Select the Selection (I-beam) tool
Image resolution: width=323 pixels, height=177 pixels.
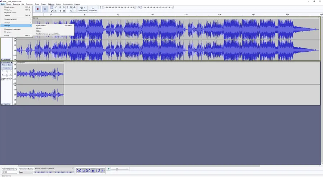click(x=52, y=7)
